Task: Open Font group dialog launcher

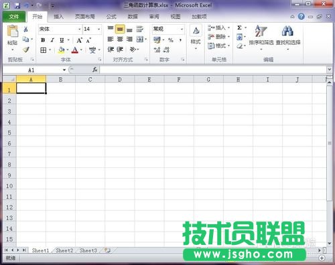Action: (100, 60)
